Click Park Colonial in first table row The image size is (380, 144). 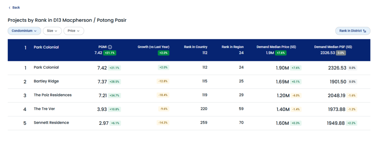click(x=46, y=67)
